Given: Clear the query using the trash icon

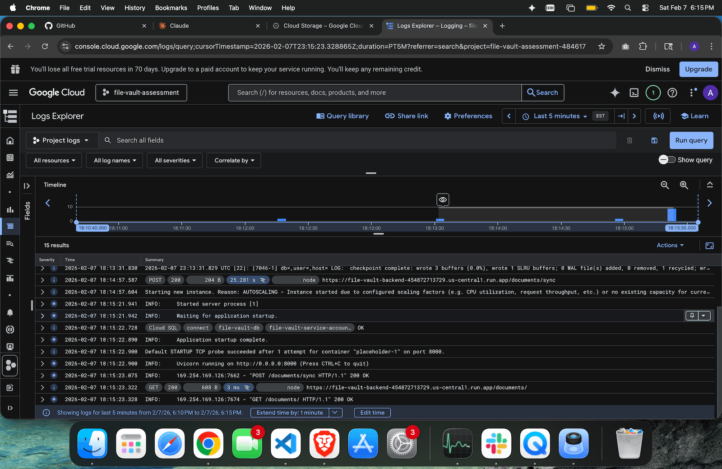Looking at the screenshot, I should (629, 140).
